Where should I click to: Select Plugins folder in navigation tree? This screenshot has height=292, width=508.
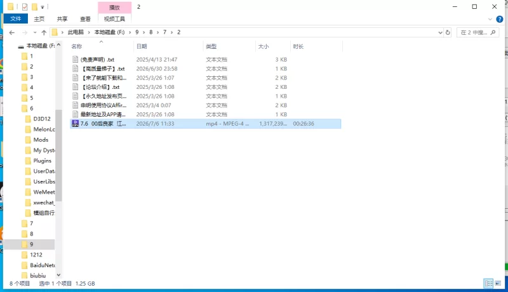point(42,161)
